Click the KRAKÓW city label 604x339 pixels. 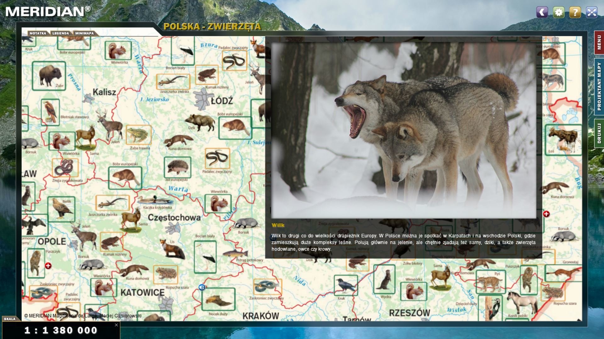[x=261, y=316]
